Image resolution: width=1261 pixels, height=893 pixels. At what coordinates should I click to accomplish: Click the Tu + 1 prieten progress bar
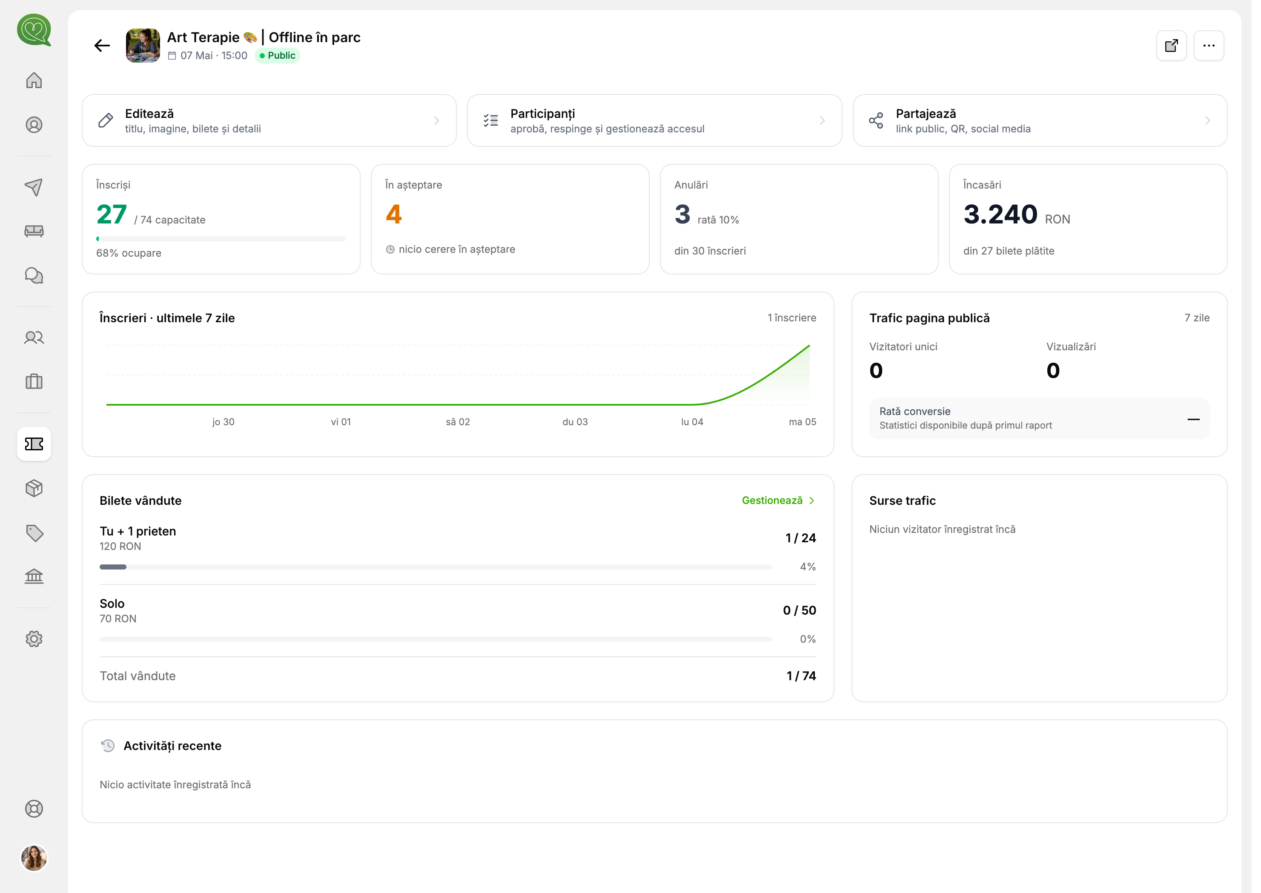[436, 567]
